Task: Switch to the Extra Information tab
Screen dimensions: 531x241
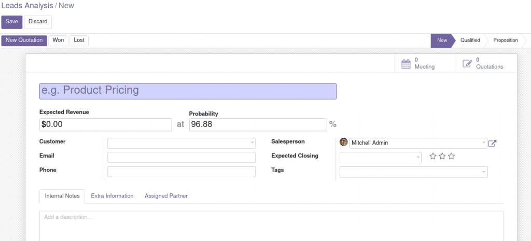Action: pos(112,196)
